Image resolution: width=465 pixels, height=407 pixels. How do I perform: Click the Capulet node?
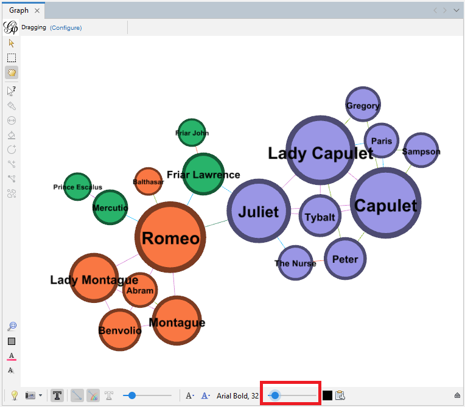click(x=385, y=203)
